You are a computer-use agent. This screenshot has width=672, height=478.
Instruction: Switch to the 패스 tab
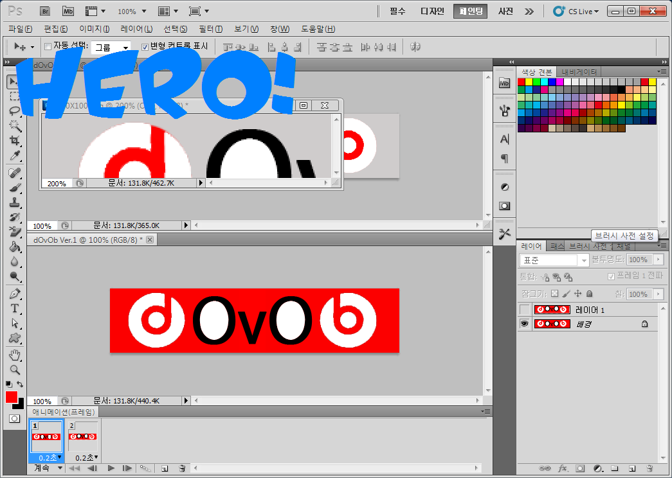[557, 246]
